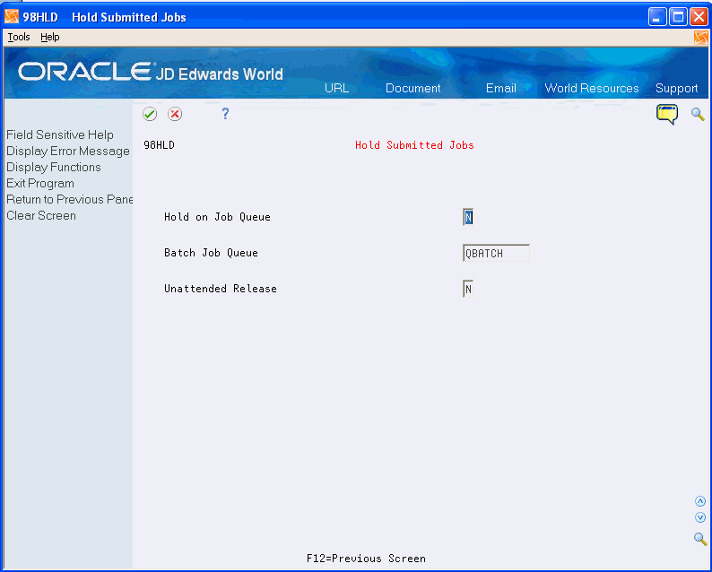712x572 pixels.
Task: Select Clear Screen in sidebar
Action: click(41, 216)
